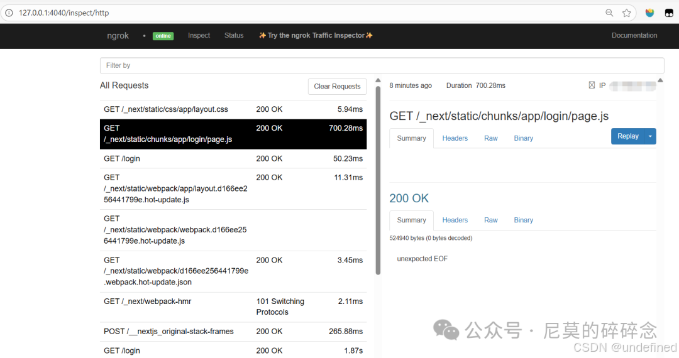Select the GET /login request with 50.23ms
The image size is (679, 358).
[x=233, y=159]
